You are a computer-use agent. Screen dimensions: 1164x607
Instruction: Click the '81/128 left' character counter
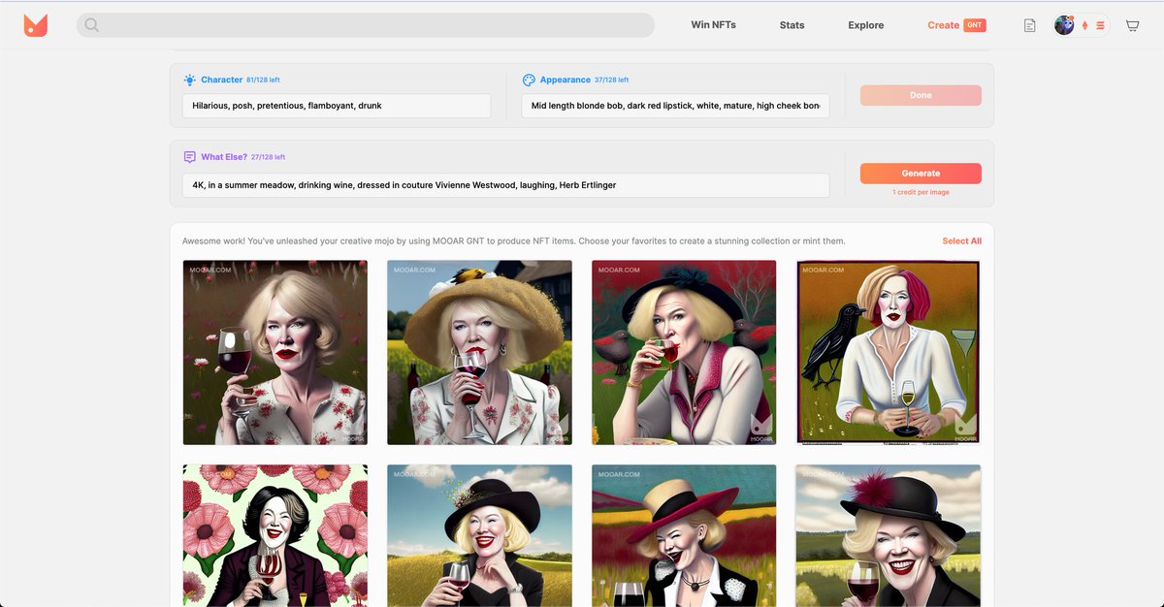tap(263, 80)
